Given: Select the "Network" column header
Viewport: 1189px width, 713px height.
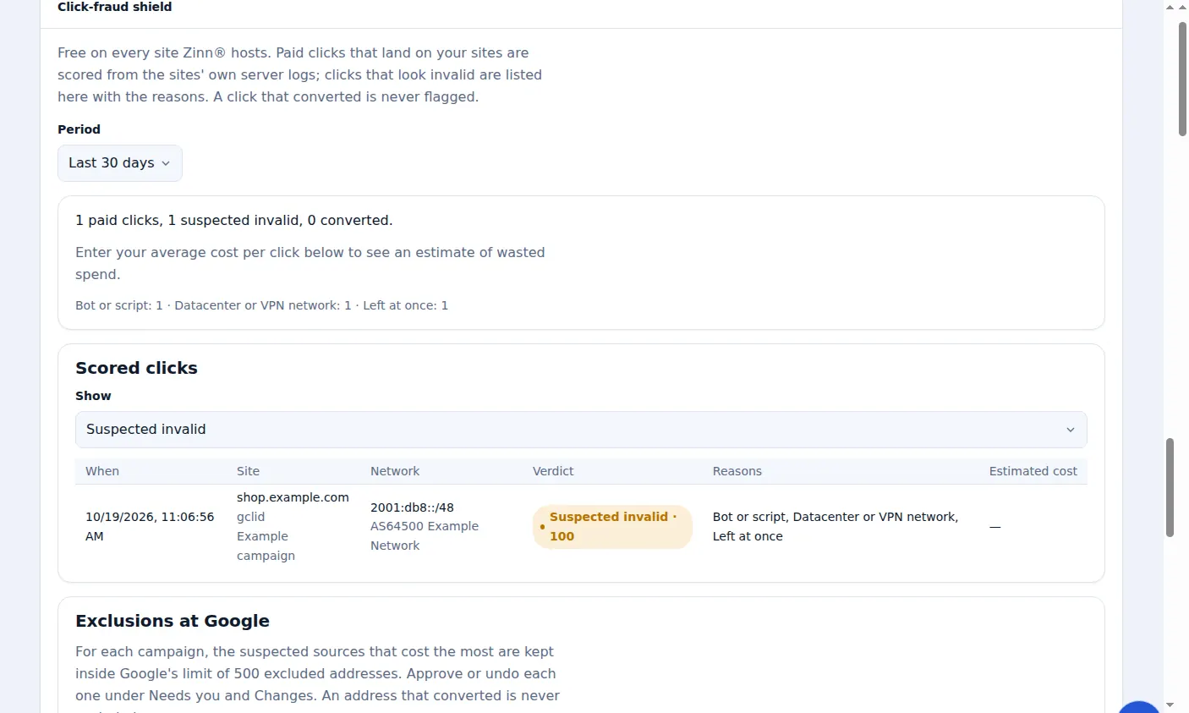Looking at the screenshot, I should [395, 471].
